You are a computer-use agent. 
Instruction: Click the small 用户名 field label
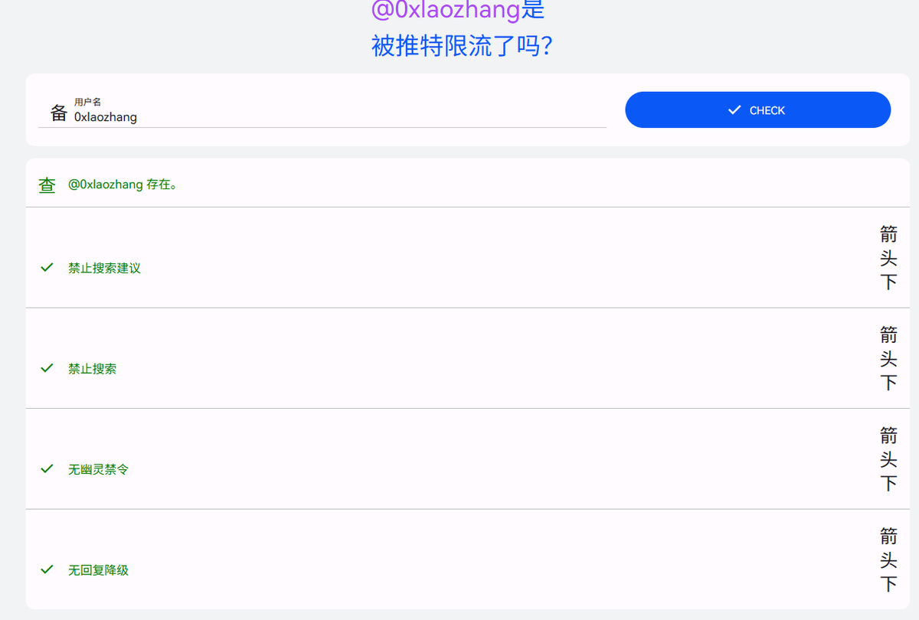click(87, 102)
